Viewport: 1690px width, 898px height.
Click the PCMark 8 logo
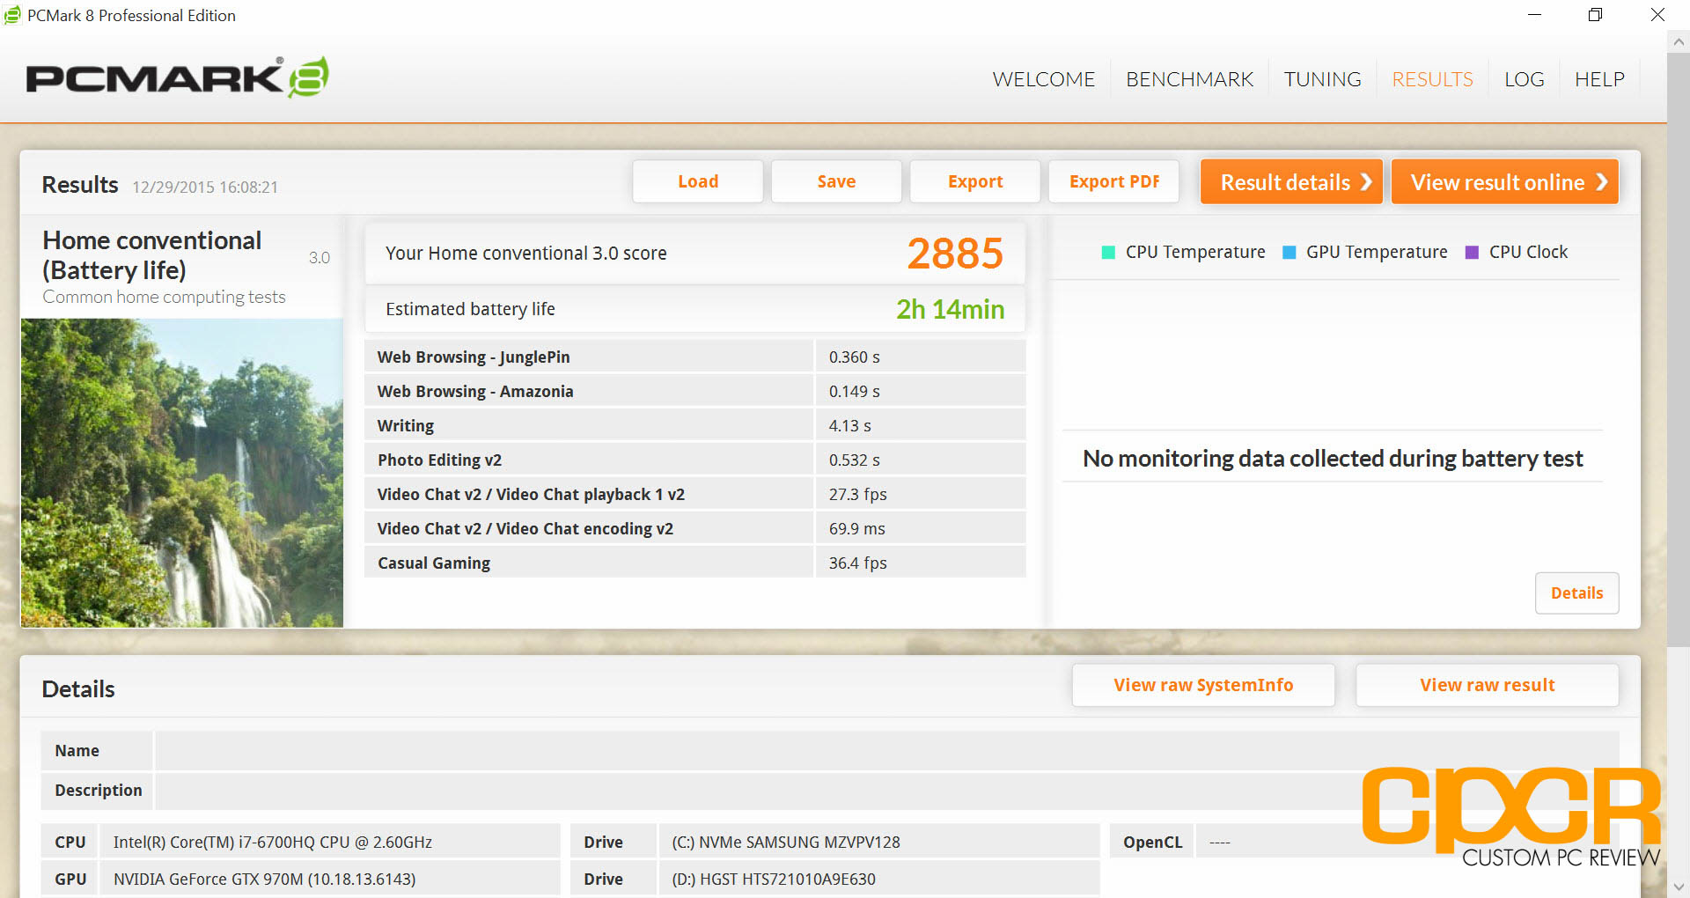pos(177,77)
